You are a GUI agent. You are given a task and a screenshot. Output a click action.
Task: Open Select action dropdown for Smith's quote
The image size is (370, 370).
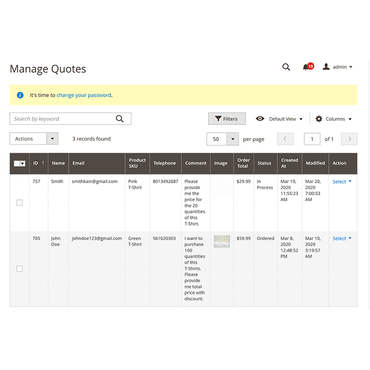click(x=342, y=182)
